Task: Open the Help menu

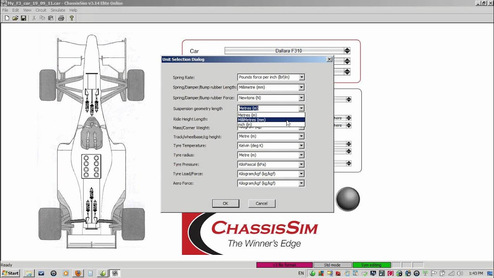Action: tap(73, 10)
